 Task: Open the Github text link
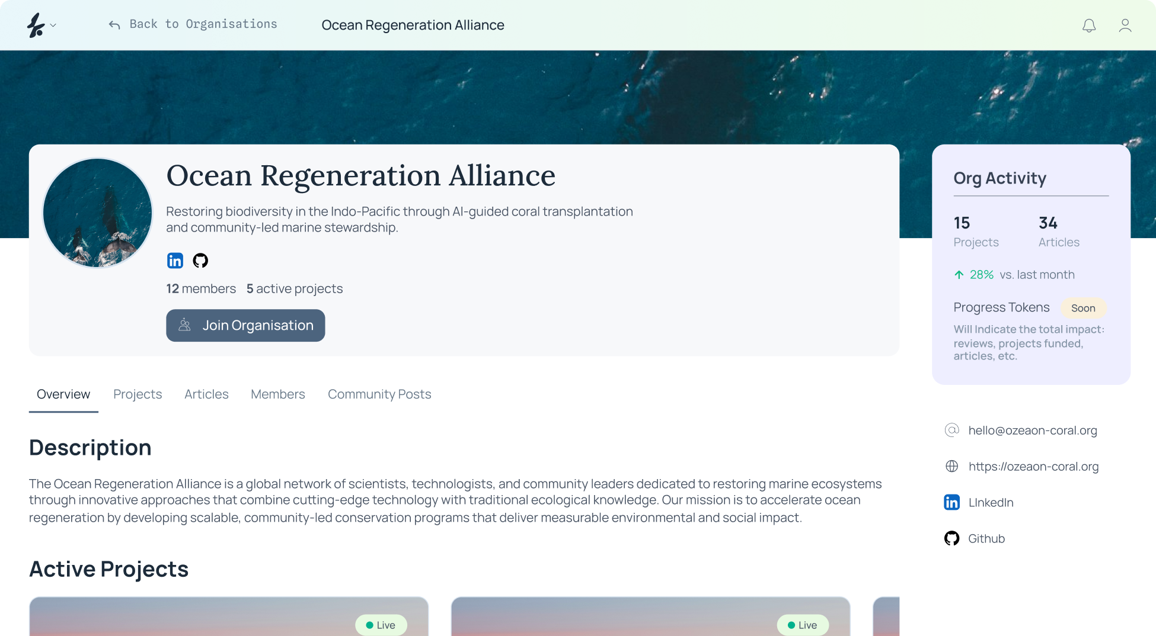tap(986, 539)
